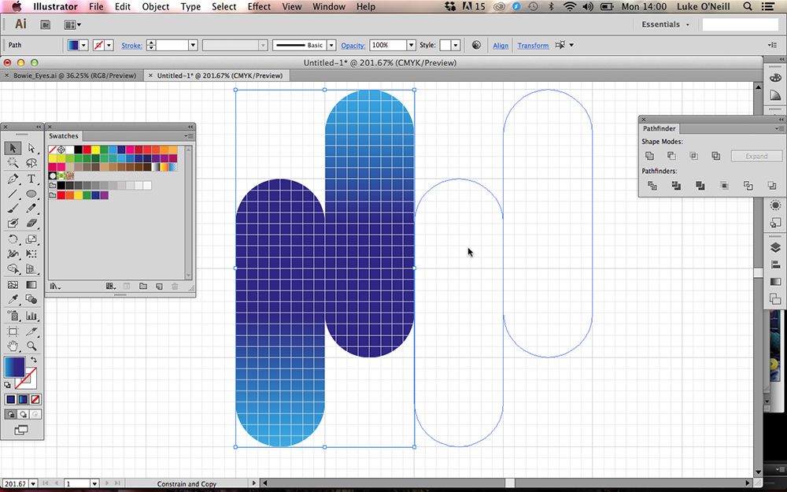Click the Transform link in control bar

533,45
